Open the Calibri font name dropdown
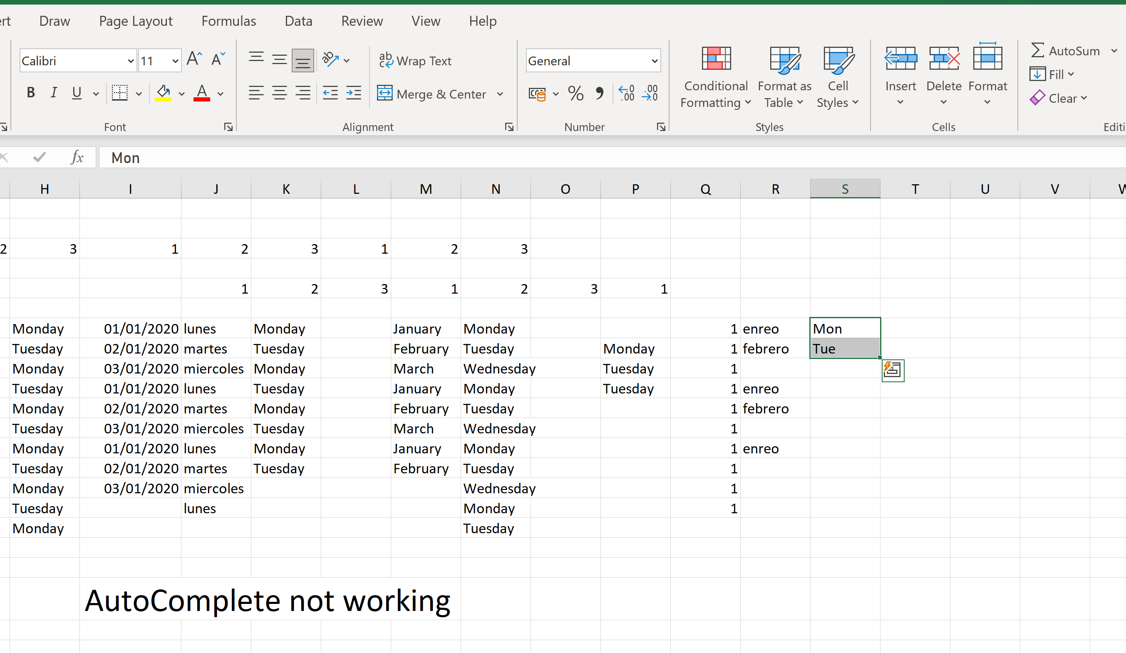This screenshot has width=1126, height=653. (x=131, y=61)
